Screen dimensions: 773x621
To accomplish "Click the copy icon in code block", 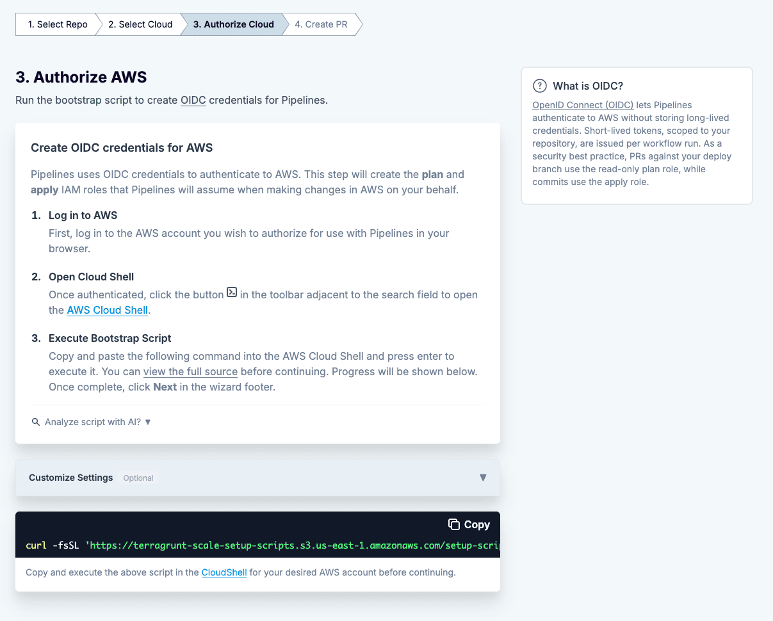I will [454, 524].
